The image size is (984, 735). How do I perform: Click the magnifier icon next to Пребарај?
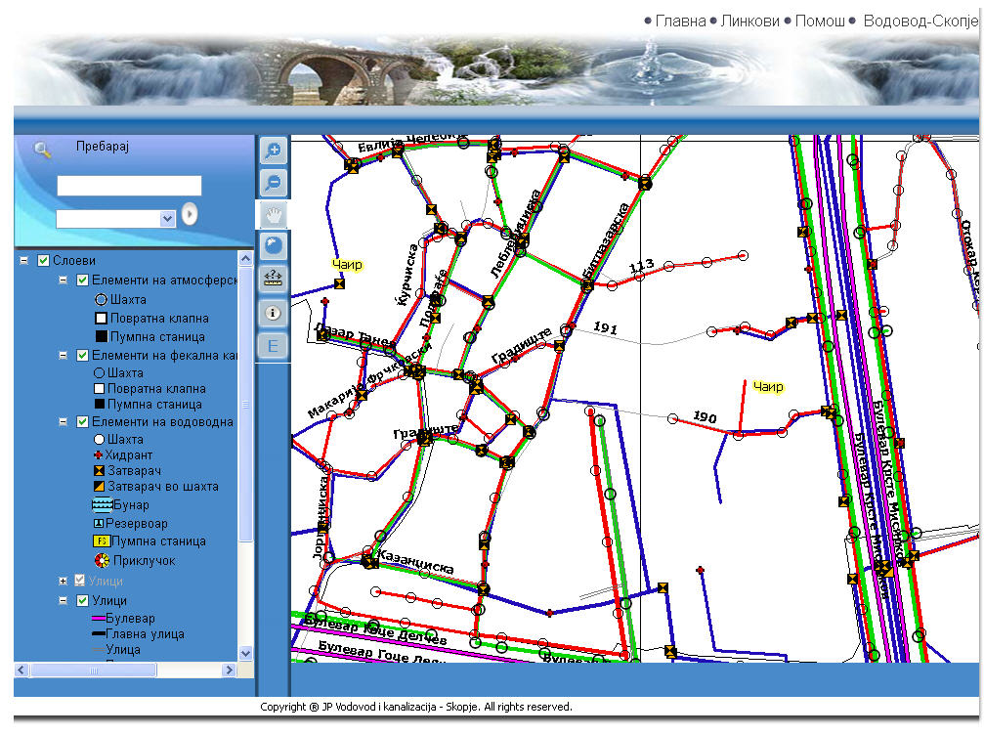[41, 149]
